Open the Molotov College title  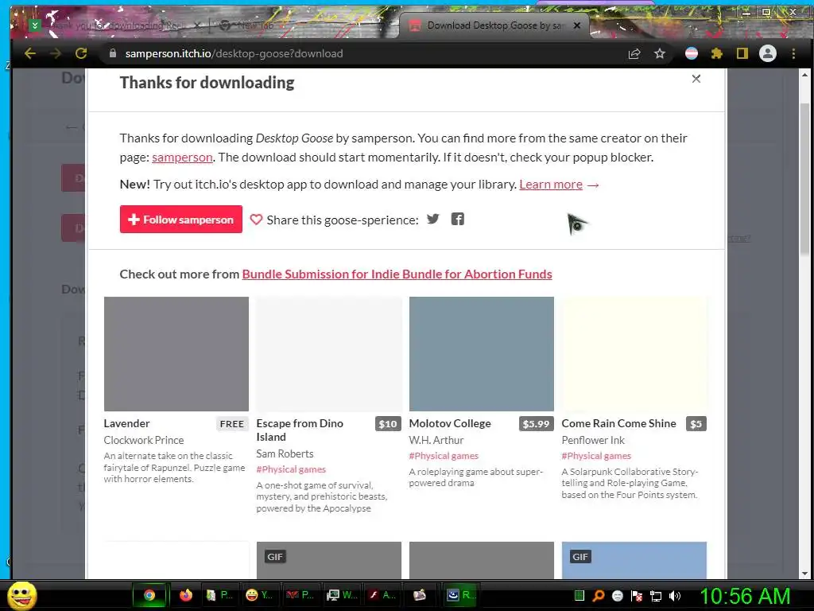click(x=450, y=423)
